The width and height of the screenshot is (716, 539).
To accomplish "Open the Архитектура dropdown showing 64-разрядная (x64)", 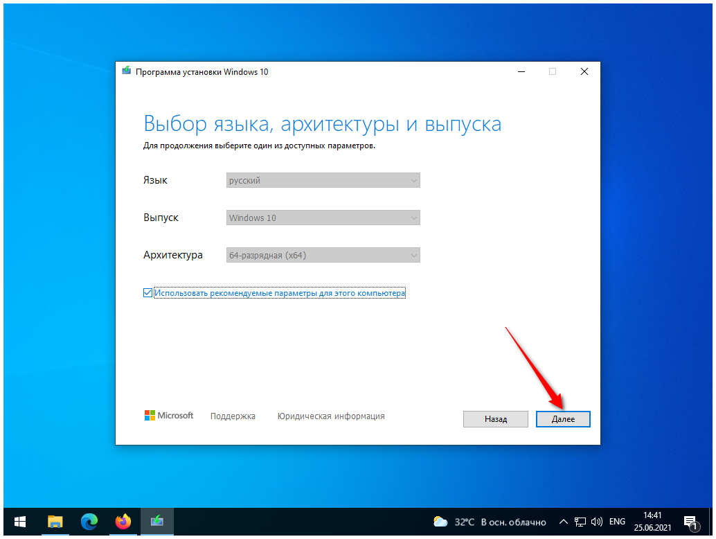I will tap(323, 255).
